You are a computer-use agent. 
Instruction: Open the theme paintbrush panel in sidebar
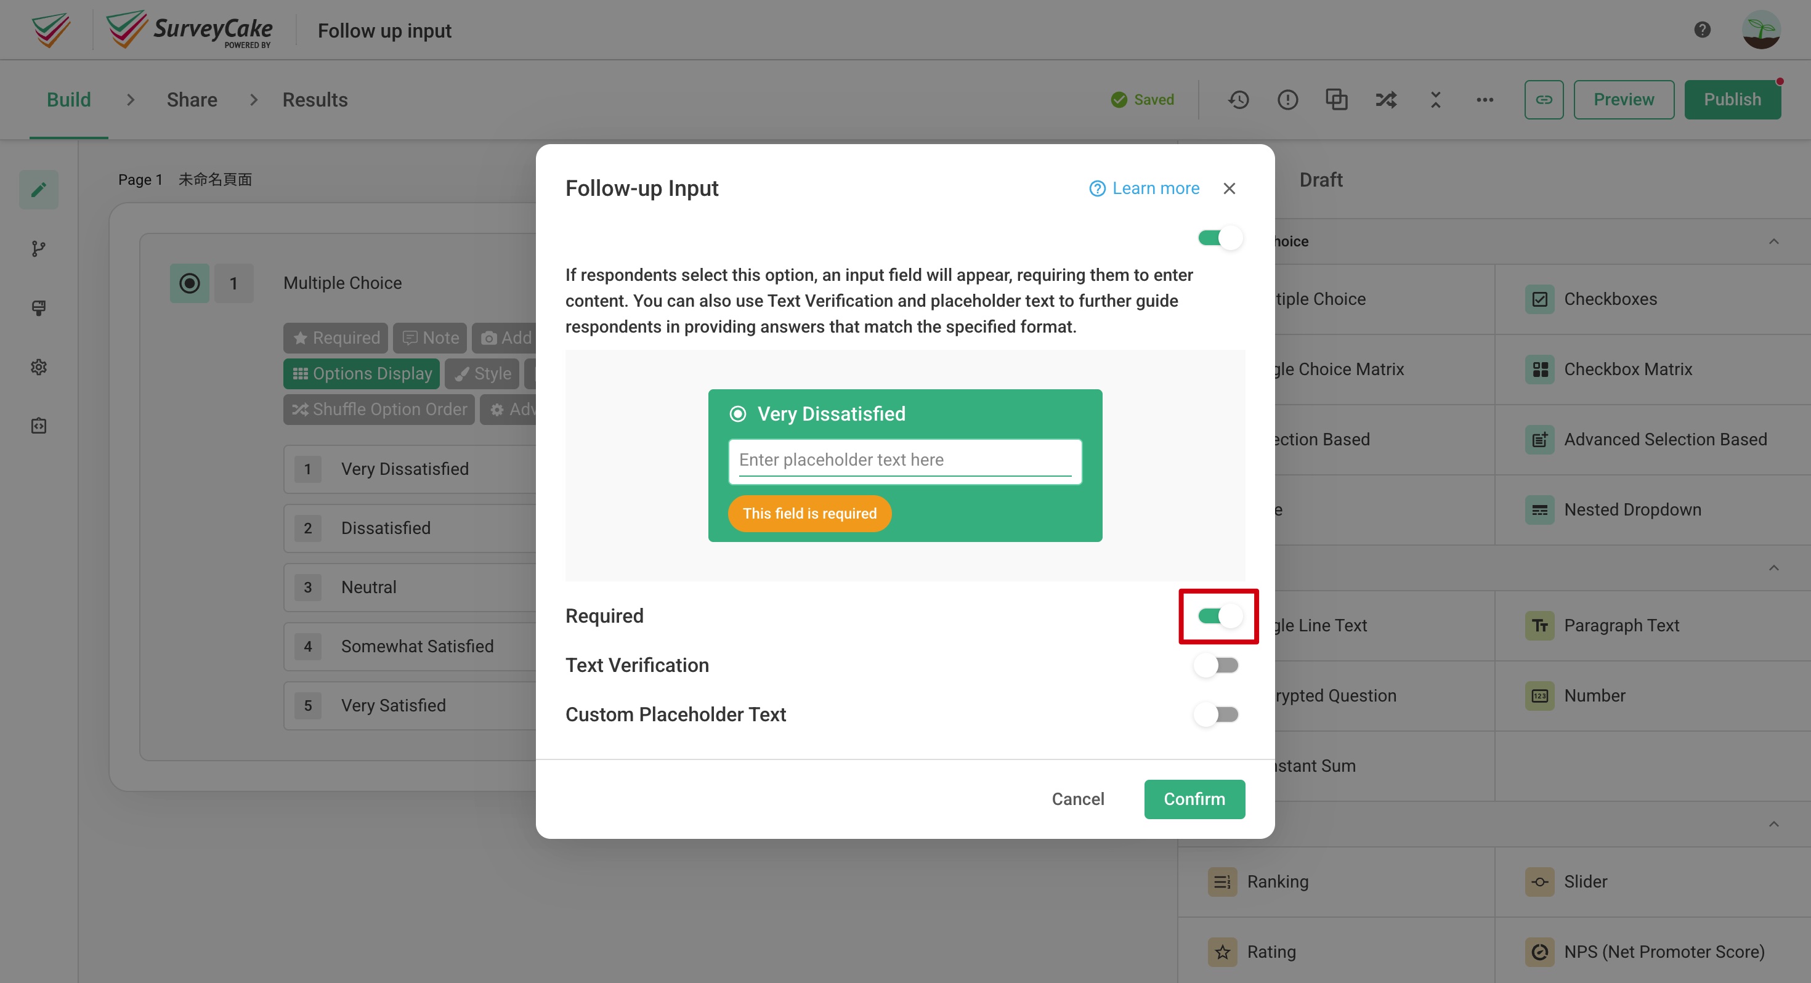pos(39,309)
